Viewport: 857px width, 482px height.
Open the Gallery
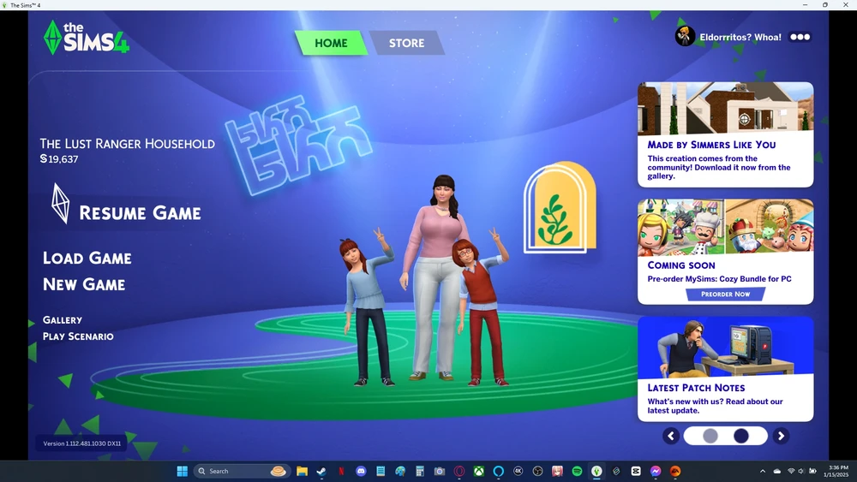63,320
